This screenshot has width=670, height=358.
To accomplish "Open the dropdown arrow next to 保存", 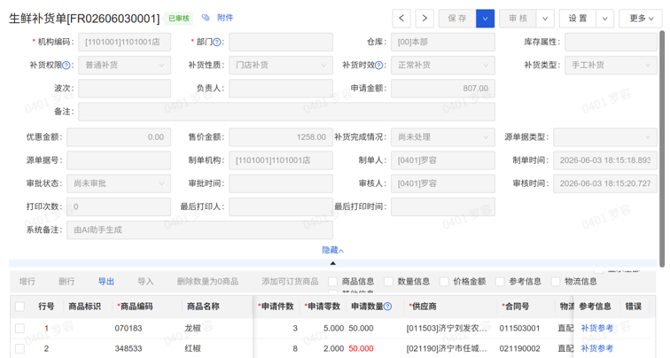I will pyautogui.click(x=485, y=19).
